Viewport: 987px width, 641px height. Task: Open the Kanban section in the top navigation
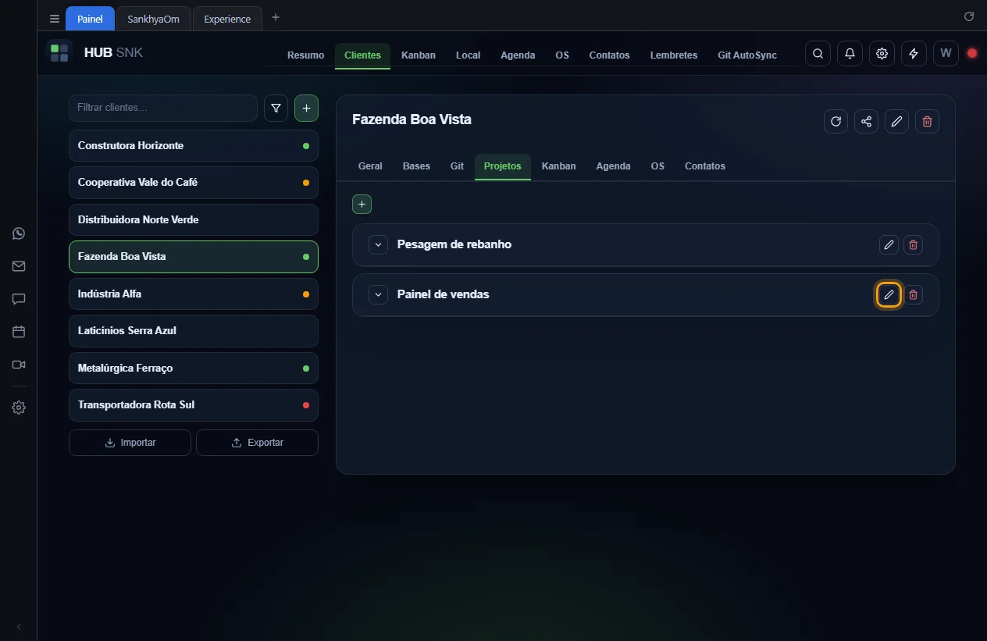point(419,55)
